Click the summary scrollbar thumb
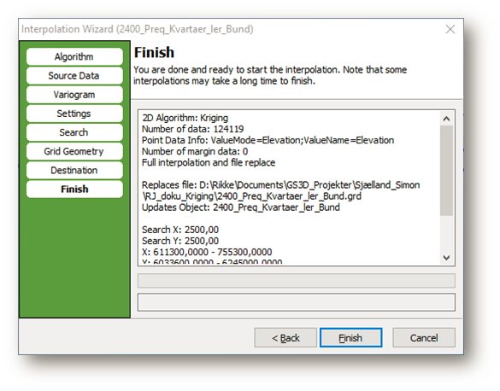The width and height of the screenshot is (500, 391). pos(446,171)
